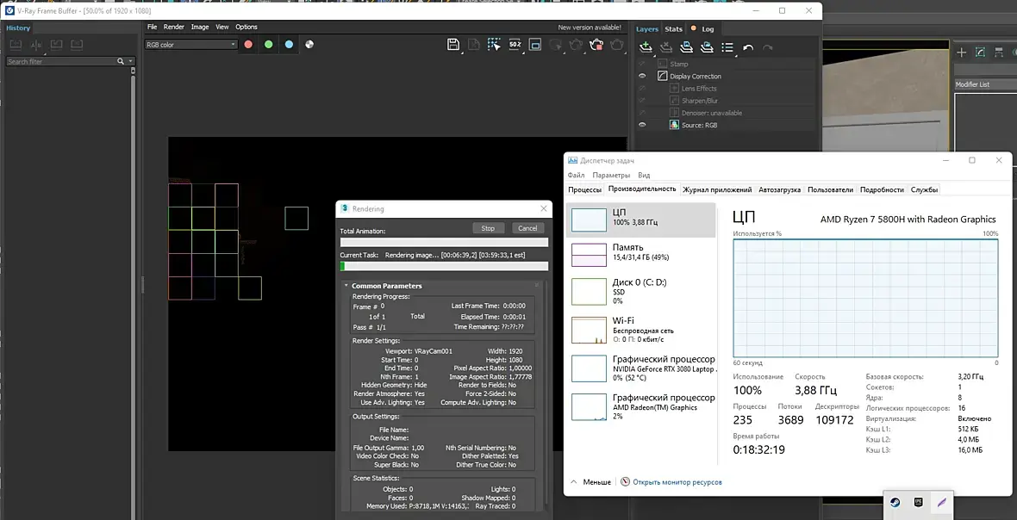Viewport: 1017px width, 520px height.
Task: Toggle visibility of Source: RGB layer
Action: tap(642, 126)
